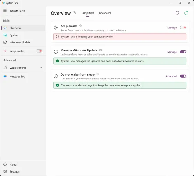Click the Keep awake label in sidebar
194x176 pixels.
tap(17, 51)
